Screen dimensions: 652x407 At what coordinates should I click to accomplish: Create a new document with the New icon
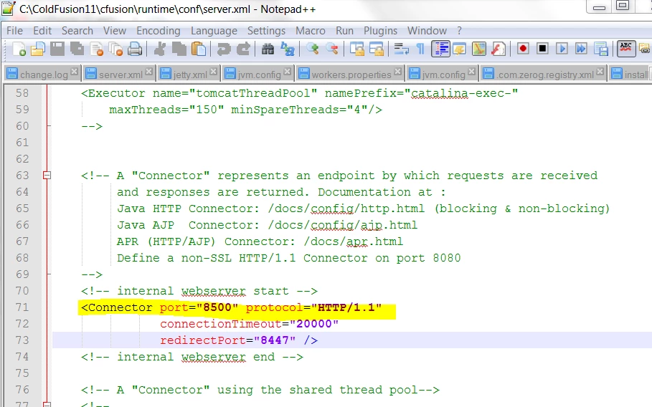click(x=19, y=49)
